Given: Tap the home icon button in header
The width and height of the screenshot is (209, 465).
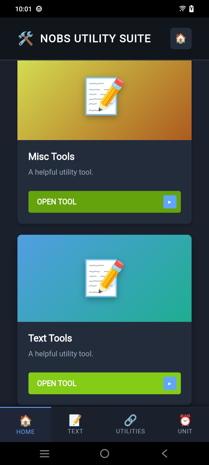Looking at the screenshot, I should click(181, 38).
